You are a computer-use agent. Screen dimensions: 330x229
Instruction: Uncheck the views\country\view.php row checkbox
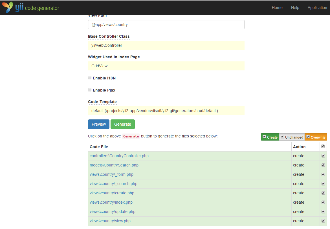click(x=323, y=221)
